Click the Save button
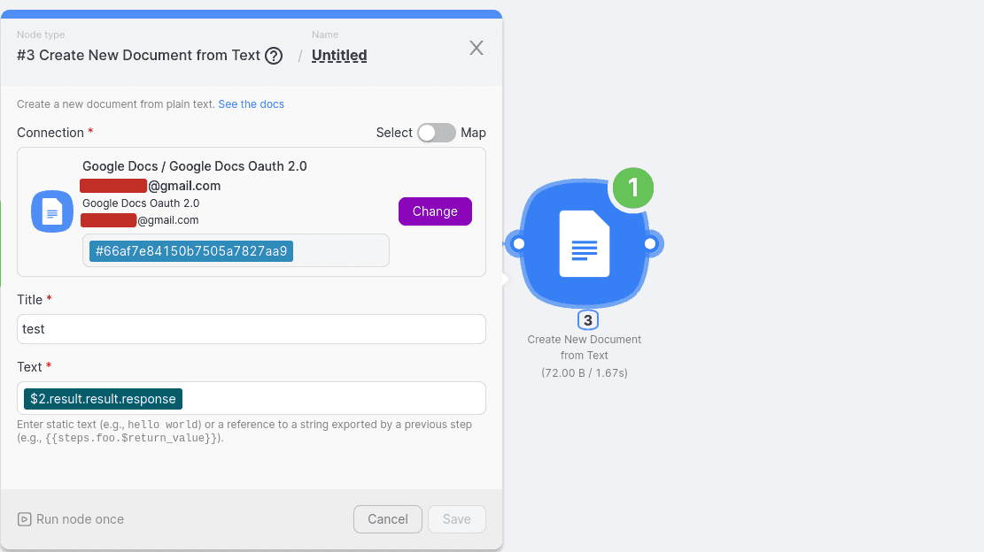Viewport: 984px width, 552px height. tap(456, 519)
